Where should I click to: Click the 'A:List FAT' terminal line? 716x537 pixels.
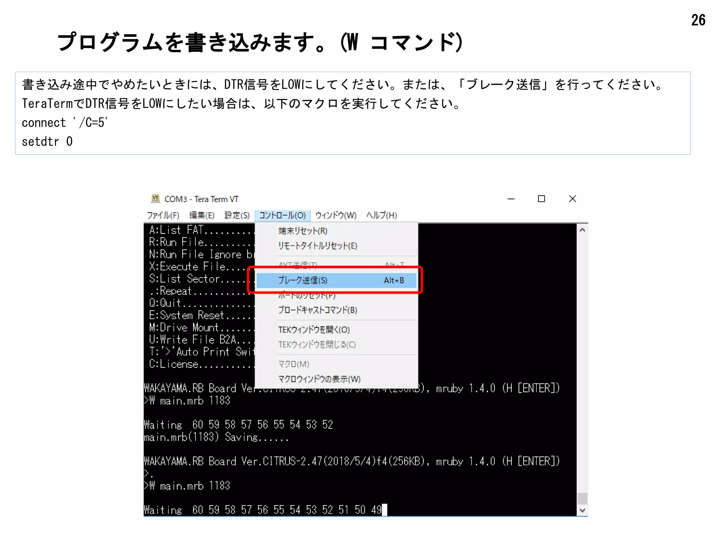202,230
